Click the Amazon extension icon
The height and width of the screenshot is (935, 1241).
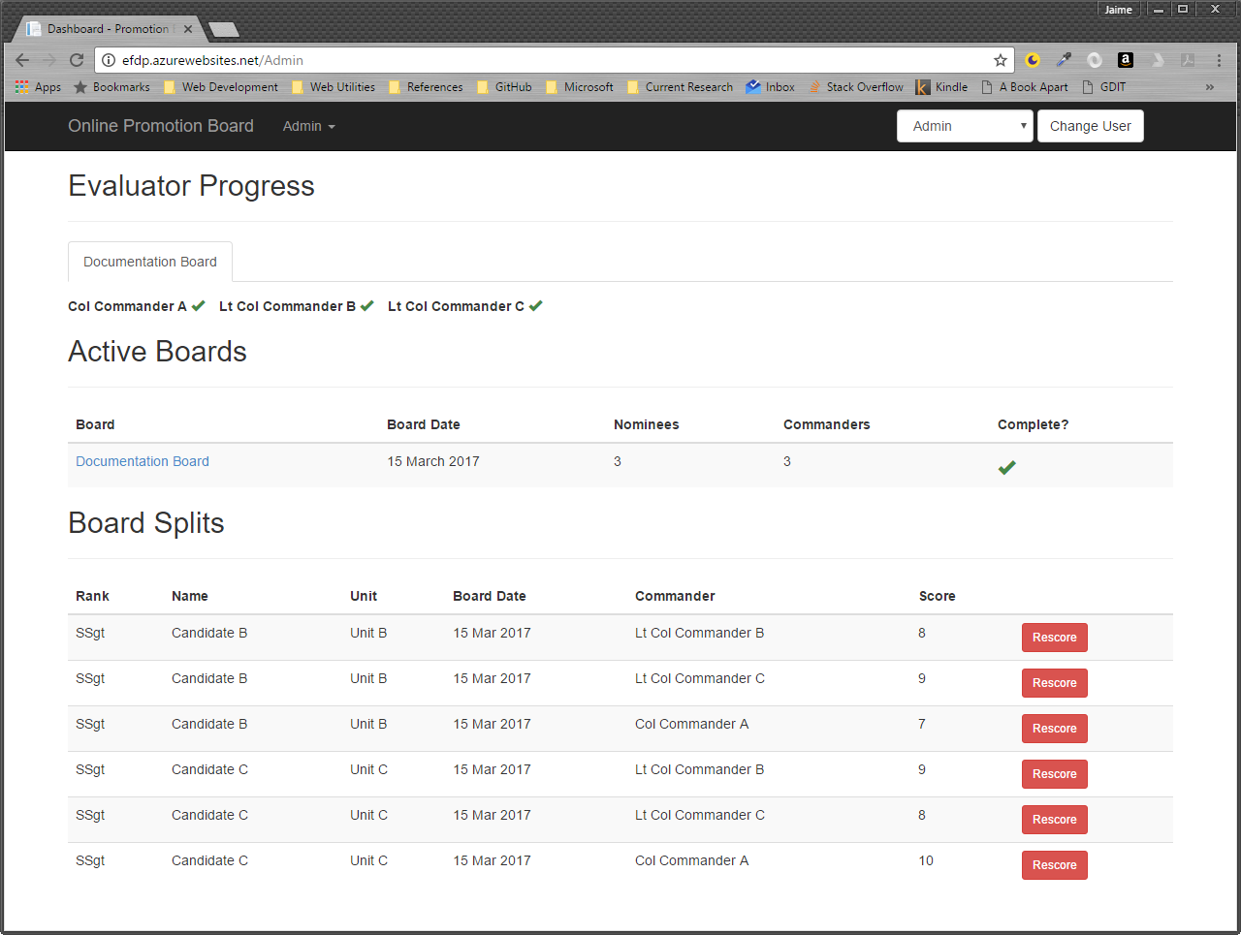pyautogui.click(x=1125, y=60)
